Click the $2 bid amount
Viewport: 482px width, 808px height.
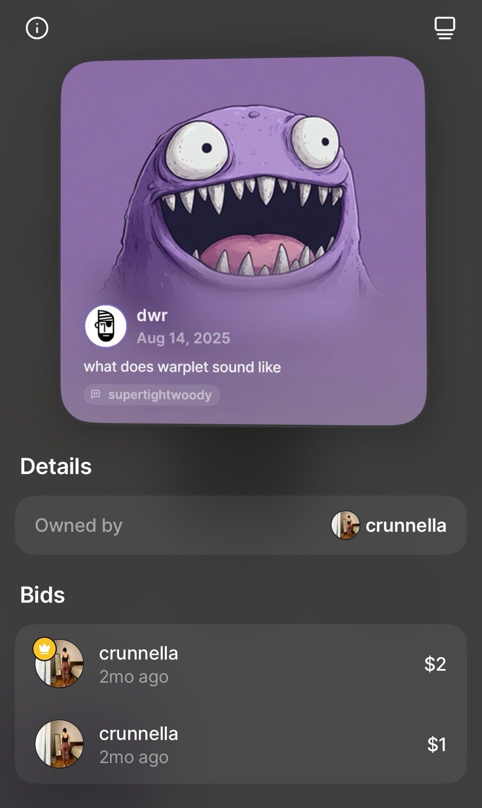435,664
